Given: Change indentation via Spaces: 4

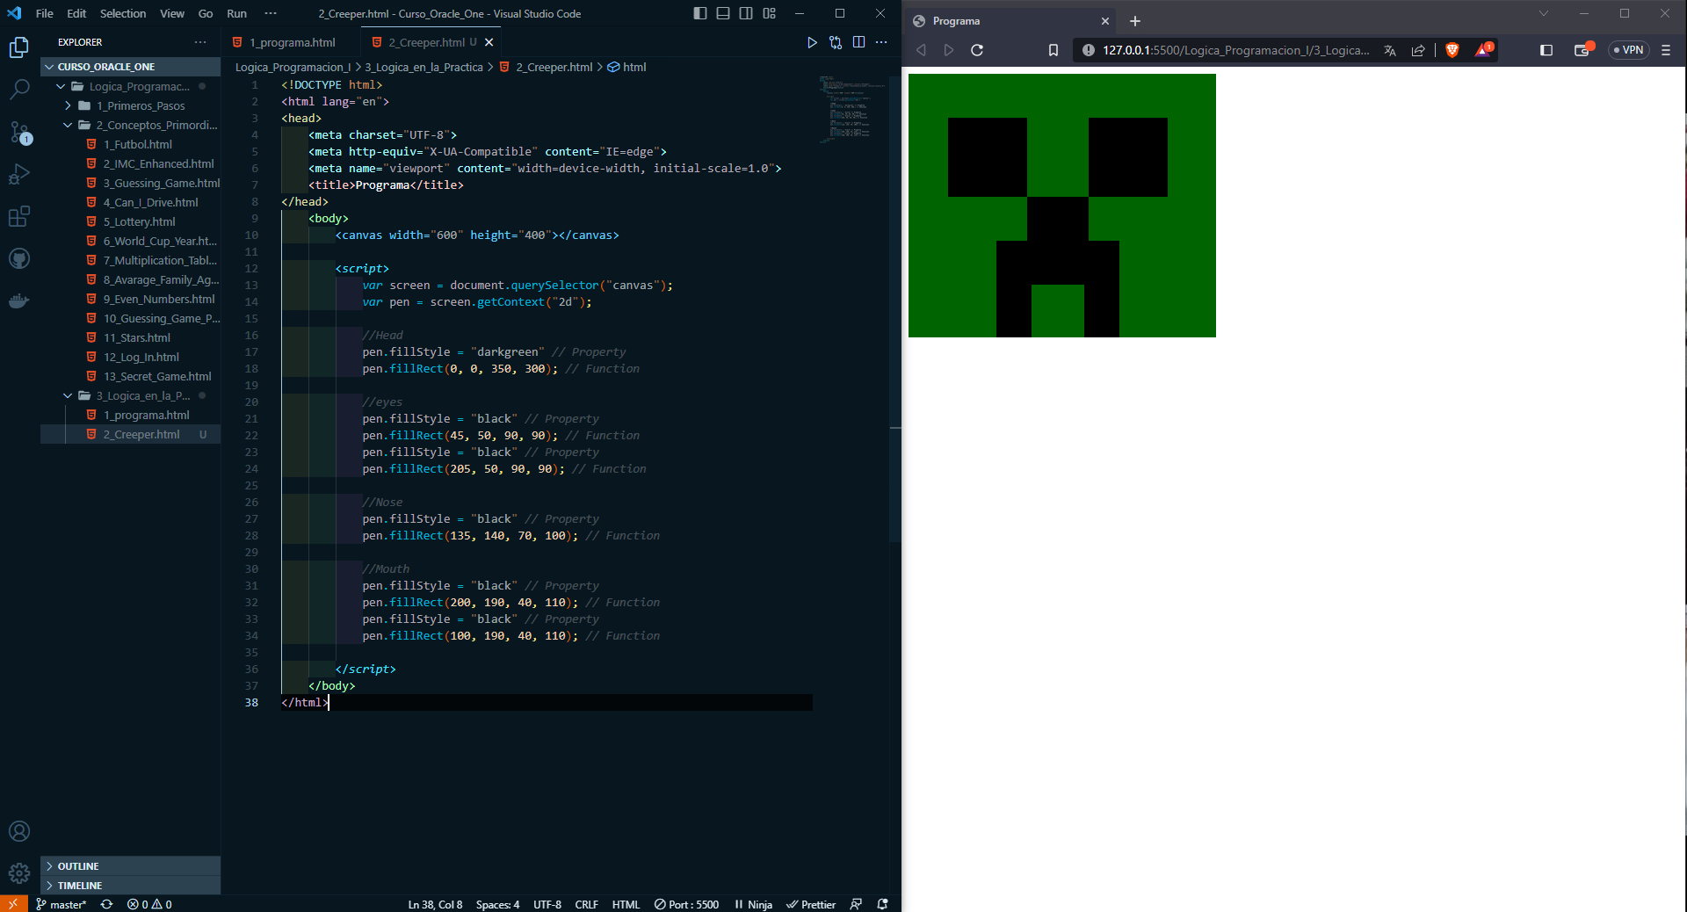Looking at the screenshot, I should [497, 904].
